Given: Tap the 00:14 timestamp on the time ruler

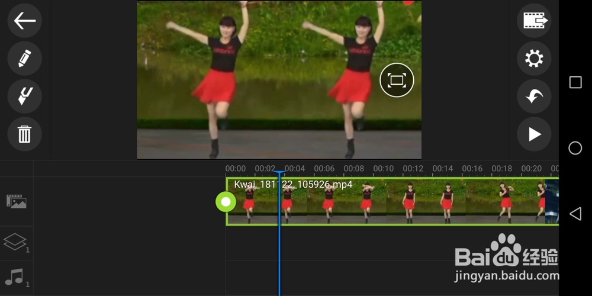Looking at the screenshot, I should (x=442, y=168).
